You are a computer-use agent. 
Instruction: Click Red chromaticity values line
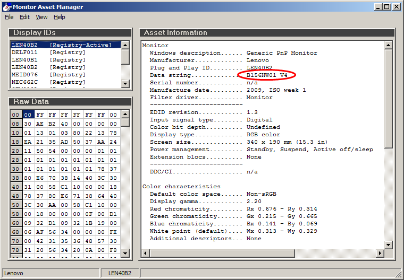(x=233, y=209)
